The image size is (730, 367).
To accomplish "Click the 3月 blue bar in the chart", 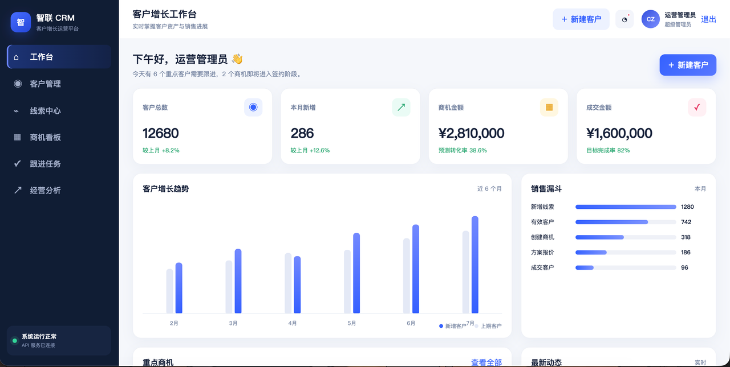I will [x=238, y=281].
